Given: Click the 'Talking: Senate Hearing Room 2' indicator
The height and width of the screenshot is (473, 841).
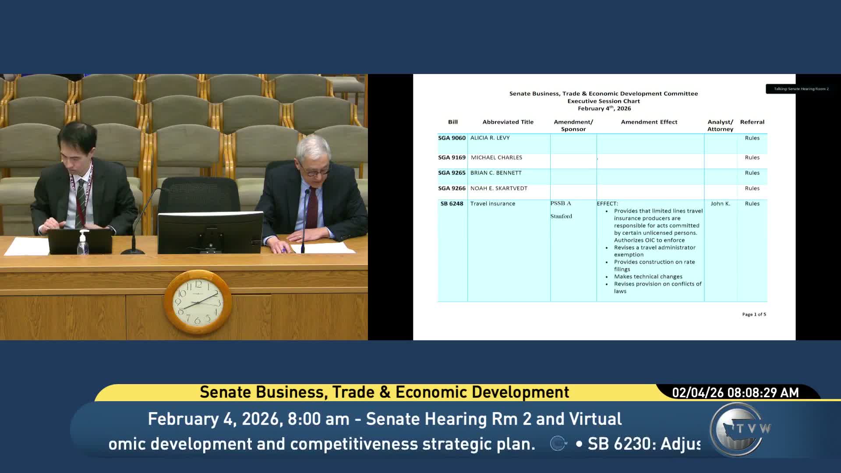Looking at the screenshot, I should [801, 89].
